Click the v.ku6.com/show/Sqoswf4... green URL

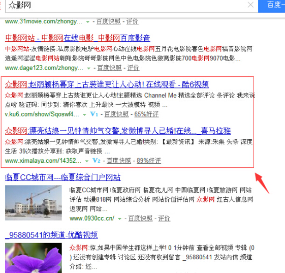click(x=42, y=114)
